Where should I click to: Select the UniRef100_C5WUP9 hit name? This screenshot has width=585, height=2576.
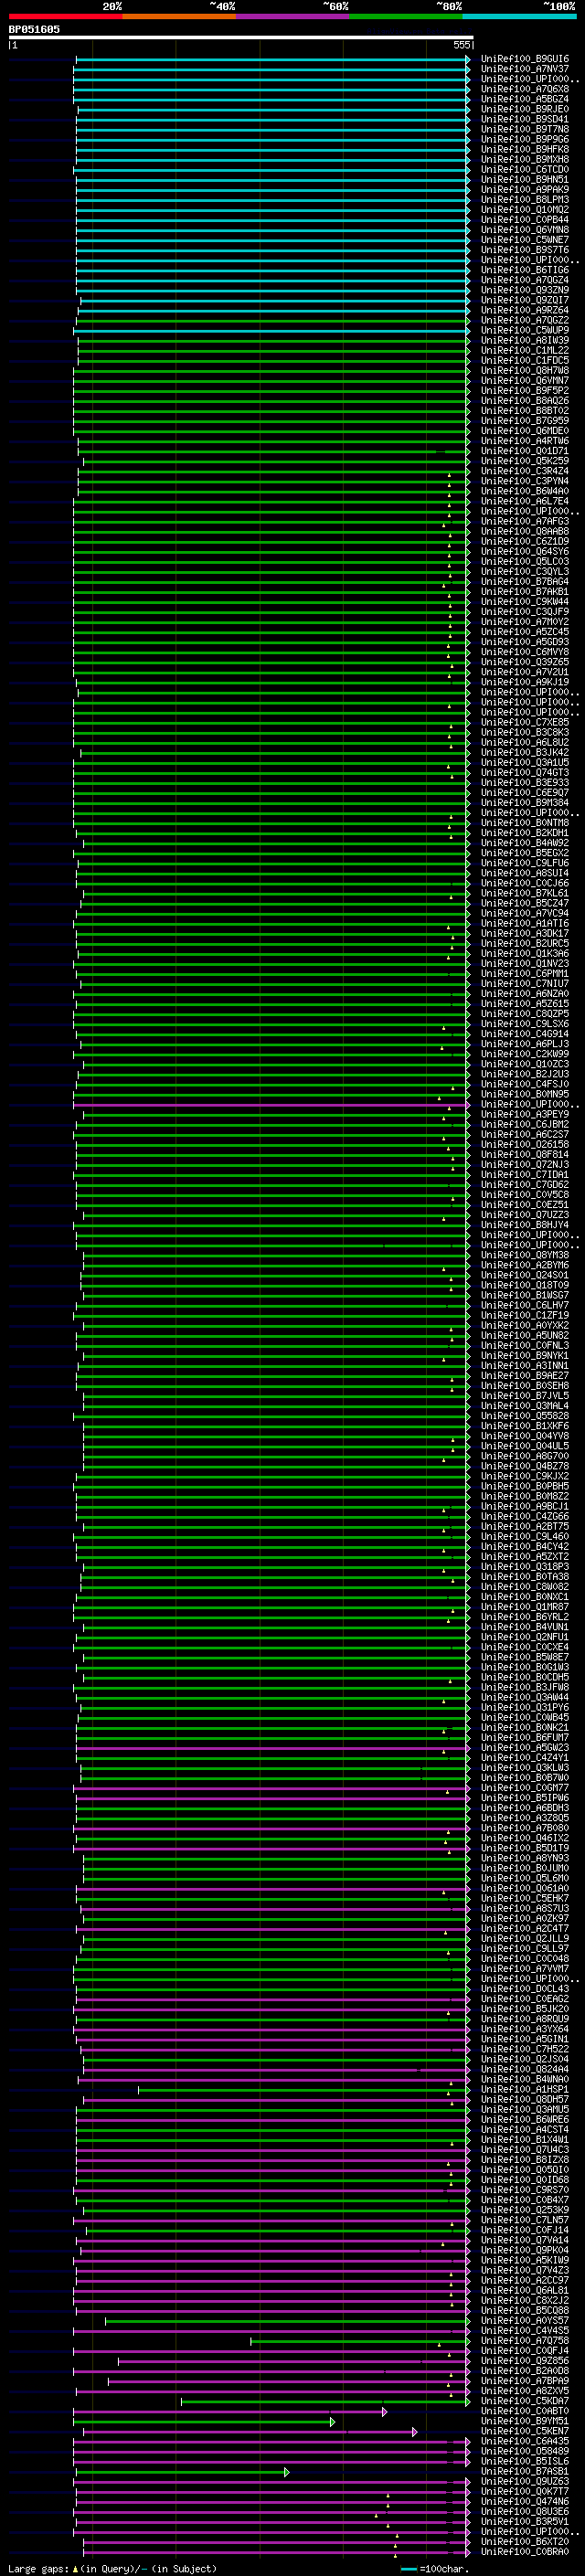525,330
